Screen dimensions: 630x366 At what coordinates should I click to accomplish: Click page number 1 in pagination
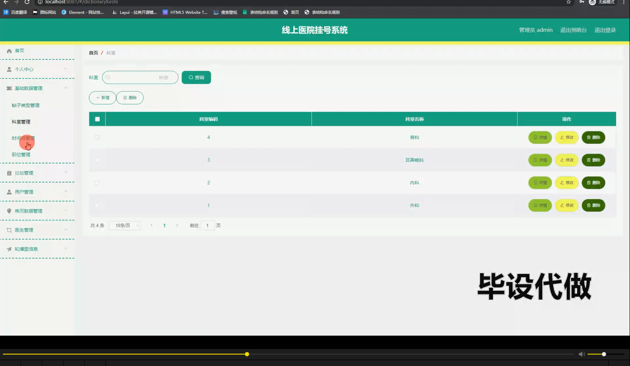(x=165, y=225)
